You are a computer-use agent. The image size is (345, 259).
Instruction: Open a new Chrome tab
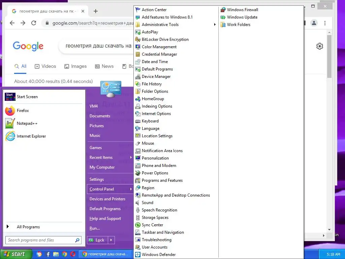tap(95, 11)
